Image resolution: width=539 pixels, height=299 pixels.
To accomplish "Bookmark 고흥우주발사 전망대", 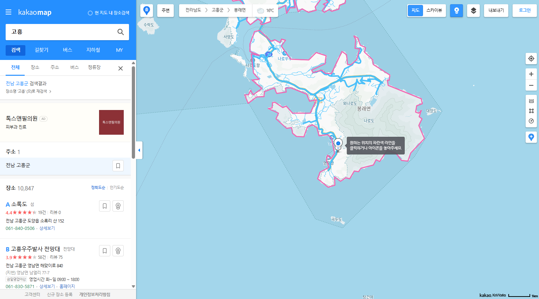I will click(x=105, y=251).
